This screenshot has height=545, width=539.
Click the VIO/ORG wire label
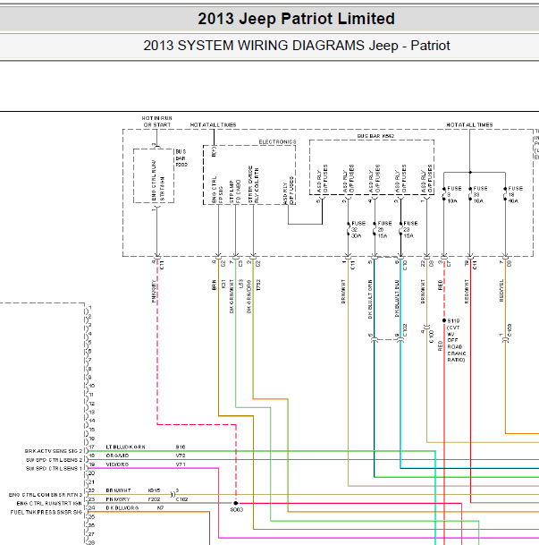117,466
